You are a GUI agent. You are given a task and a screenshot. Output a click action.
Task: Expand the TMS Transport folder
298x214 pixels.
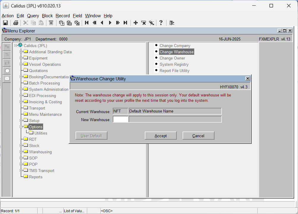[21, 170]
